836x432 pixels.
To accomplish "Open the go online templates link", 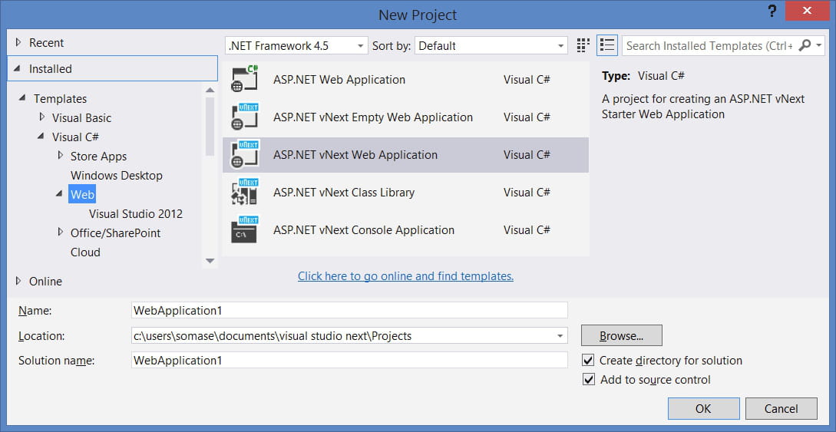I will [406, 276].
